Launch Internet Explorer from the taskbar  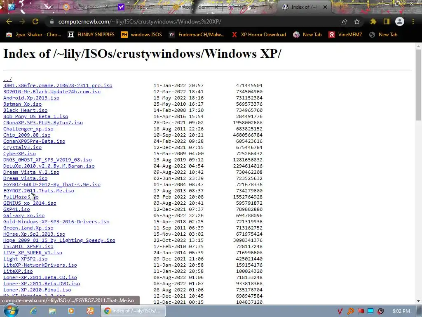[33, 311]
